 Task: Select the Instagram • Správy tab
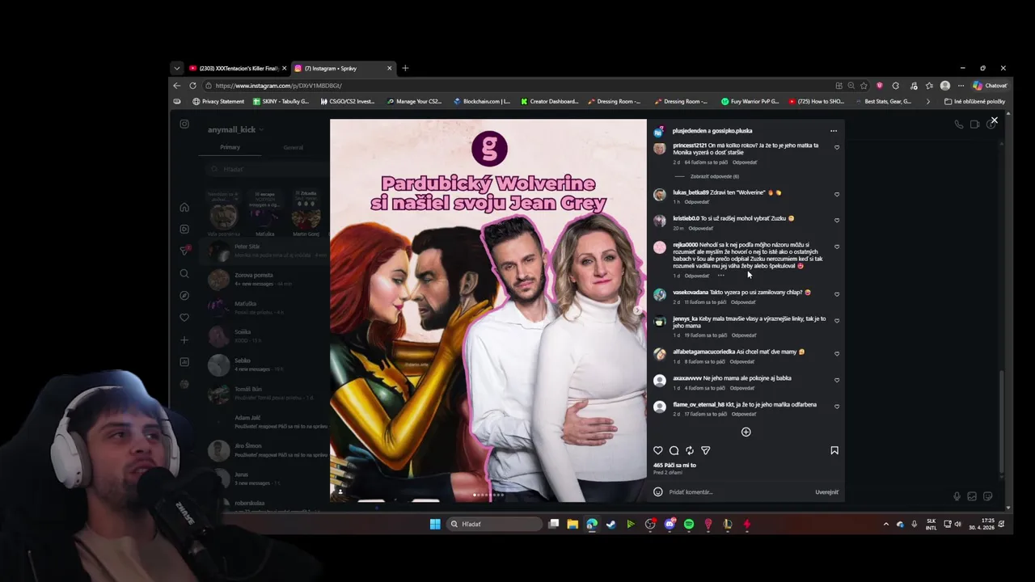[343, 68]
